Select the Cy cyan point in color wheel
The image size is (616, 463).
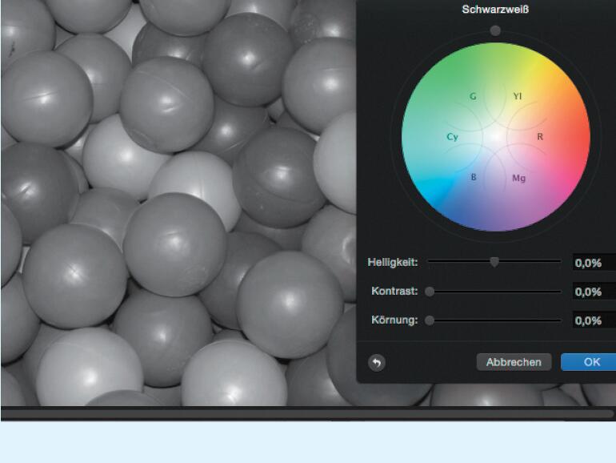tap(452, 137)
